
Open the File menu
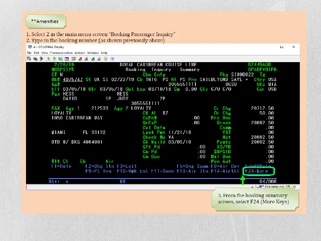tap(29, 53)
